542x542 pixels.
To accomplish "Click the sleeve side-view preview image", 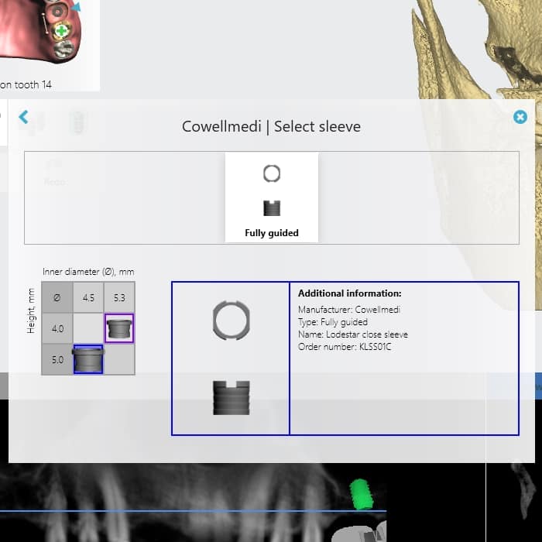I will [x=231, y=397].
